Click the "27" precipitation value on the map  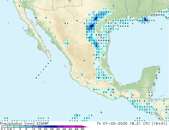point(96,18)
